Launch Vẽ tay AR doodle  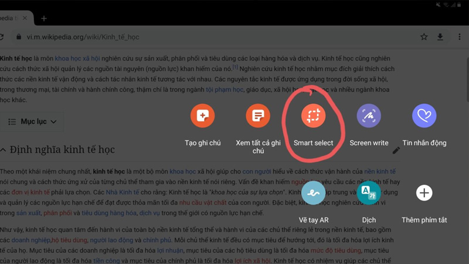pyautogui.click(x=314, y=193)
